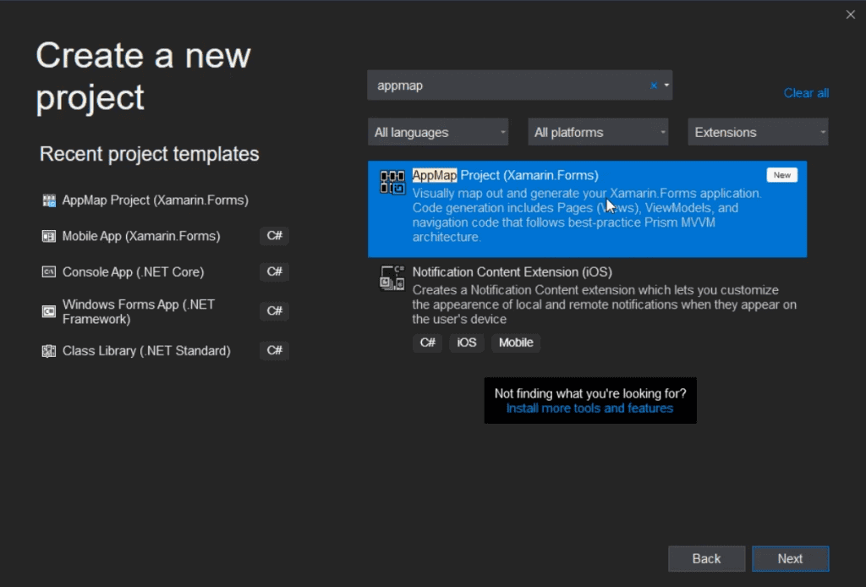Open the search history dropdown arrow
The height and width of the screenshot is (587, 866).
pos(666,85)
